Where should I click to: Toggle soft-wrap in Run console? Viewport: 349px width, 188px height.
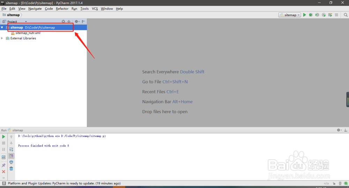[x=11, y=150]
